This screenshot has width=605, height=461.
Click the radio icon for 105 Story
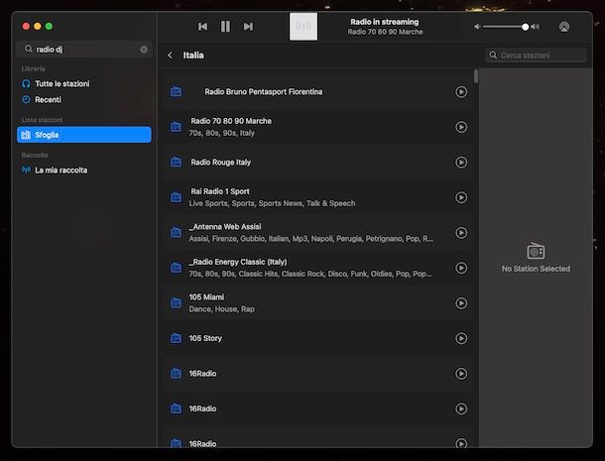[x=176, y=338]
